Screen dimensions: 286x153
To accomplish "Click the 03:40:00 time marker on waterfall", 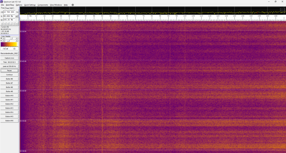I will point(23,91).
